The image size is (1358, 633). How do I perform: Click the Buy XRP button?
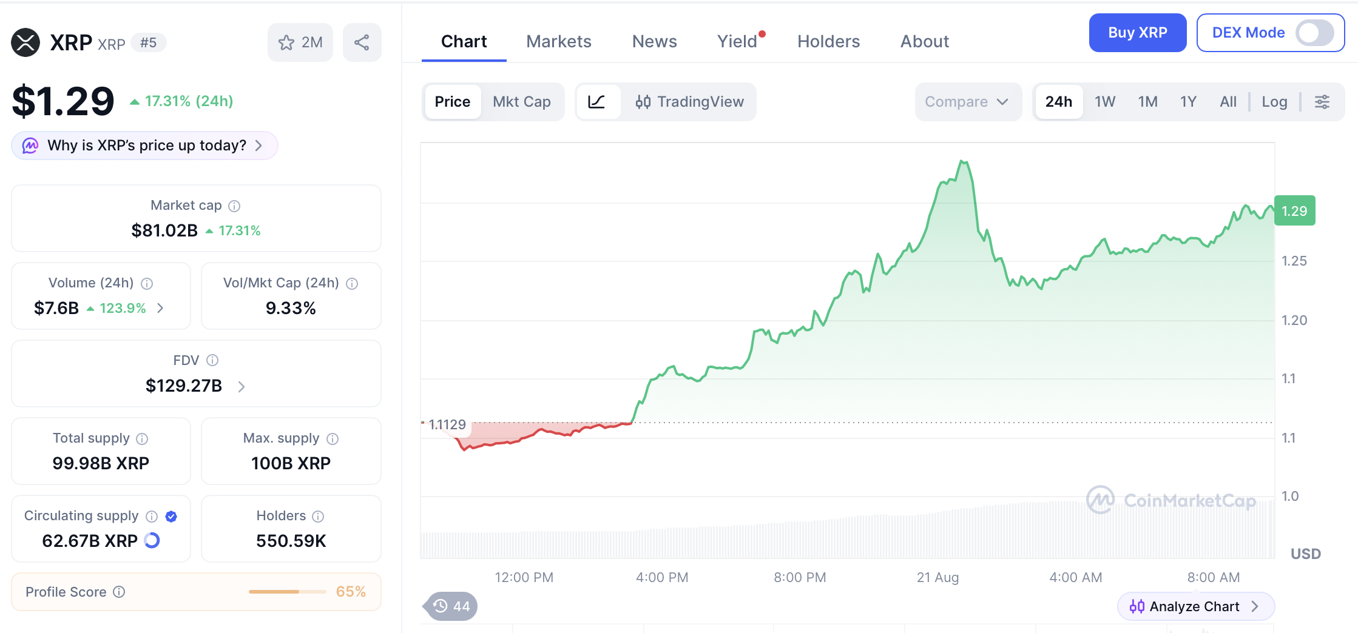click(1138, 33)
